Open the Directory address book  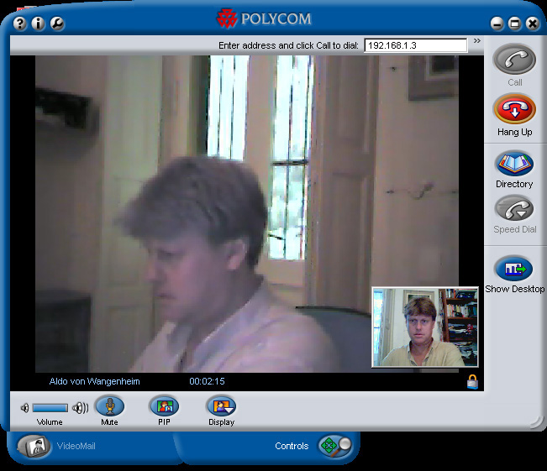pos(513,163)
